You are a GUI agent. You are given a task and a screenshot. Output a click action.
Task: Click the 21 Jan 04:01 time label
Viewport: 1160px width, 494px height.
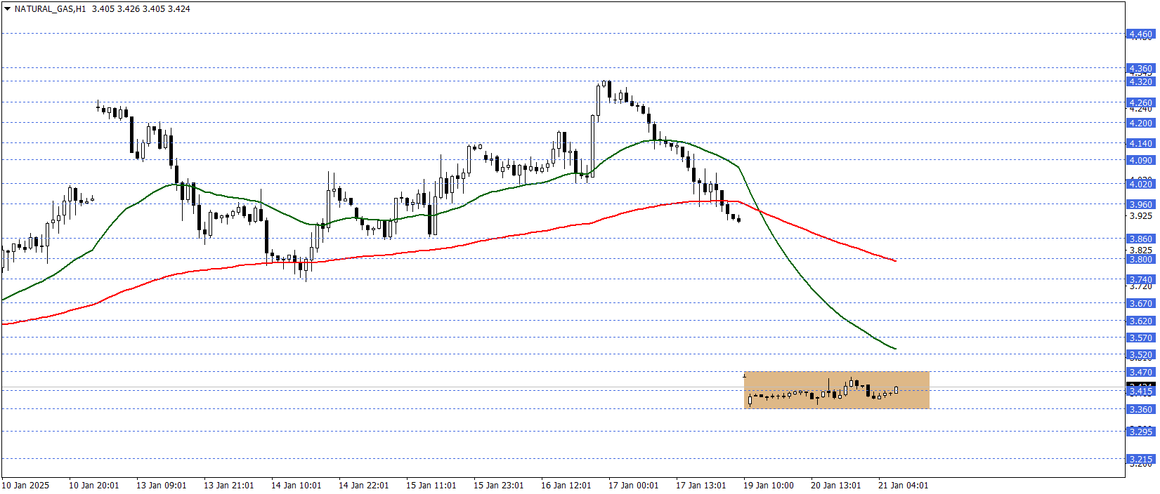903,486
